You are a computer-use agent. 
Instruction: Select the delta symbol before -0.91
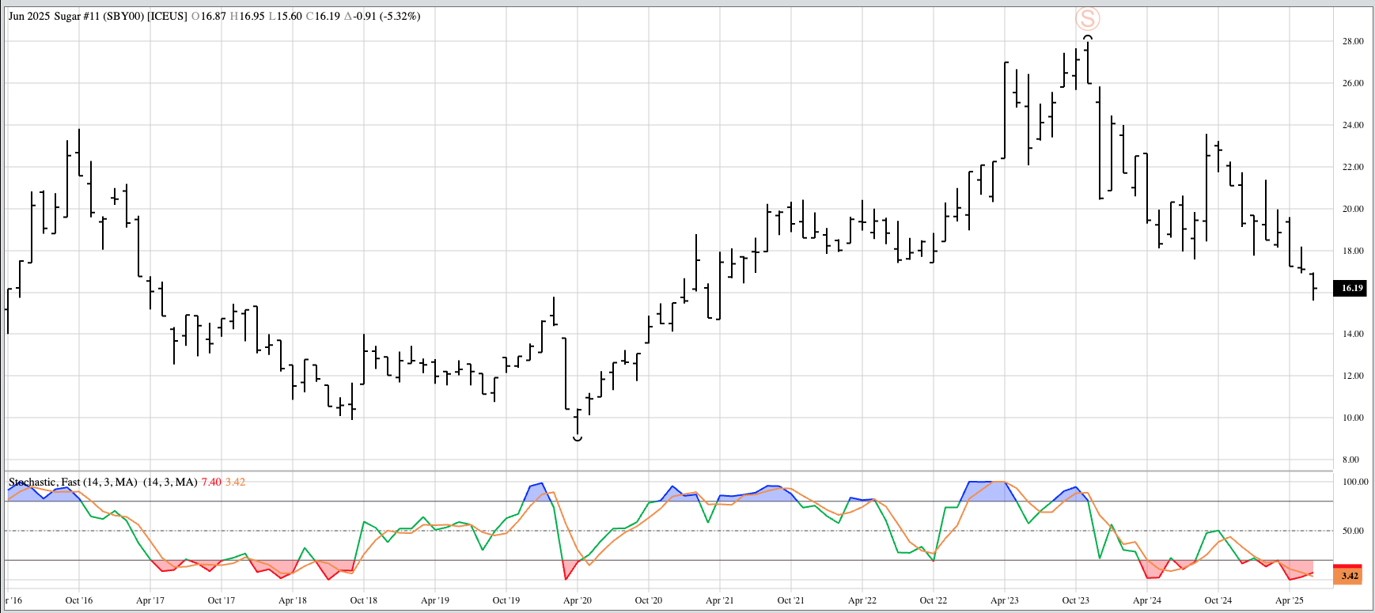point(347,16)
